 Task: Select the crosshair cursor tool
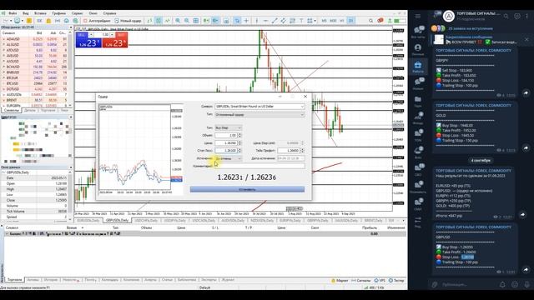(x=246, y=21)
